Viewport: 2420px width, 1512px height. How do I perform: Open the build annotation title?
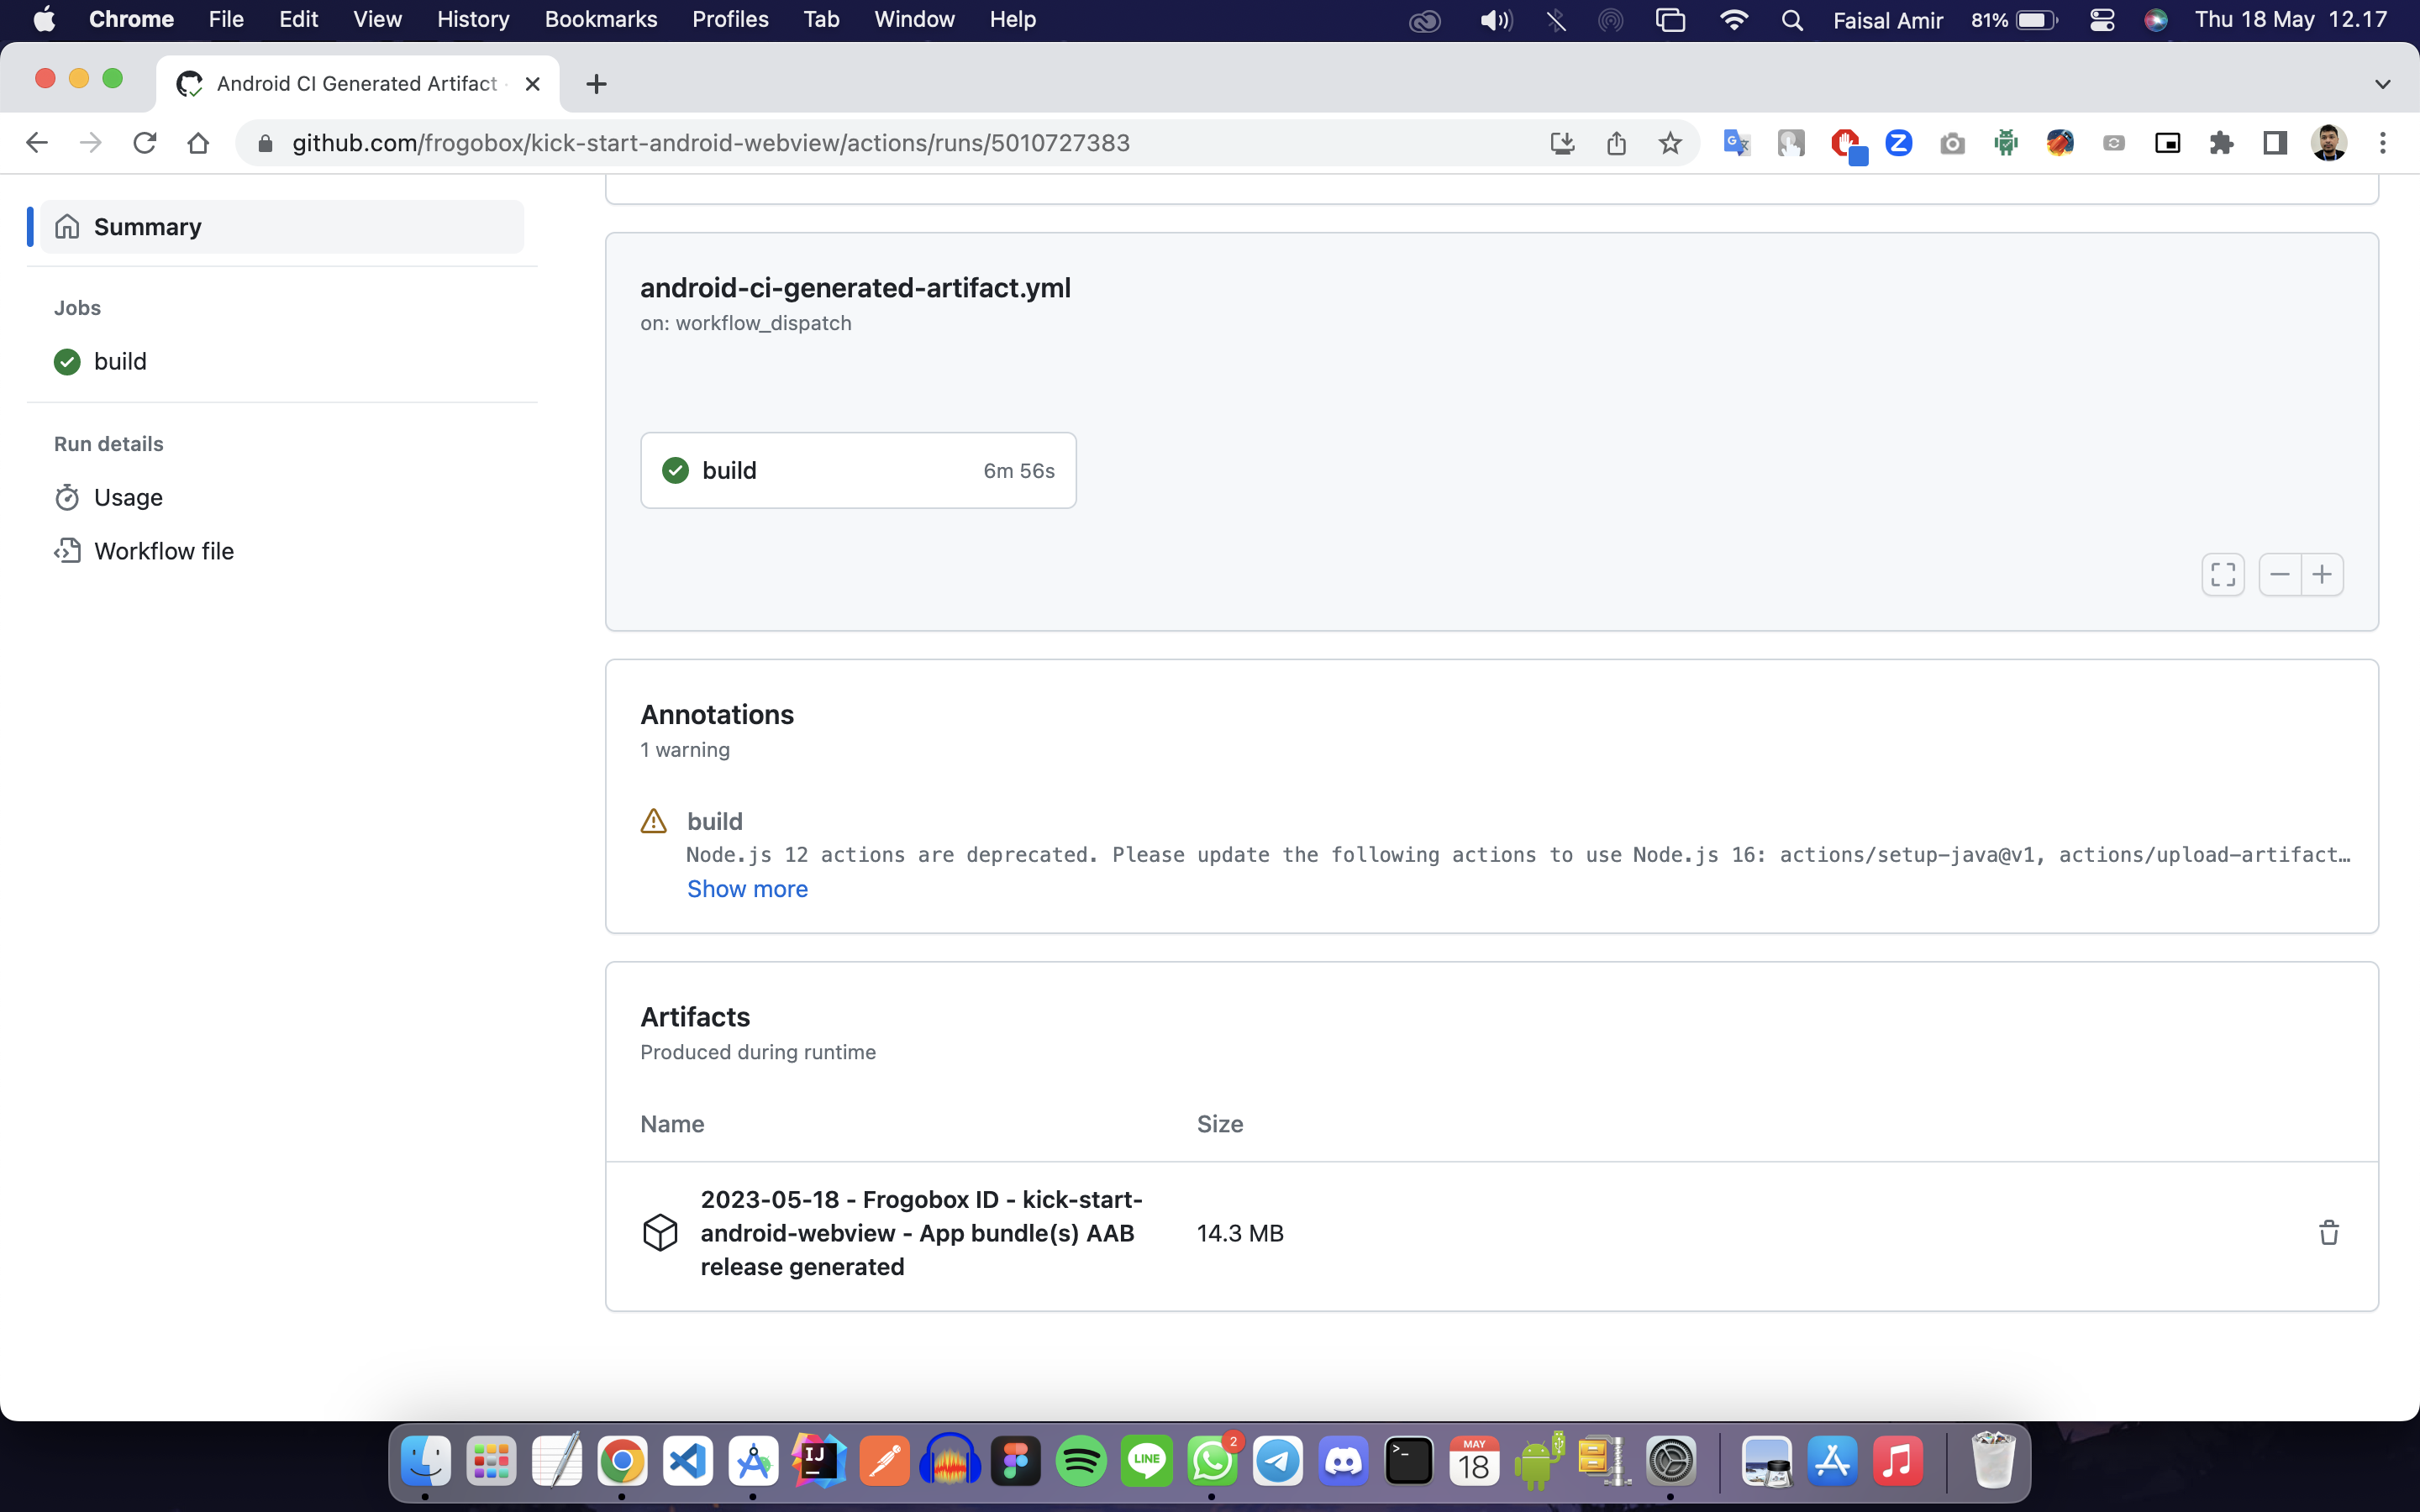[715, 821]
